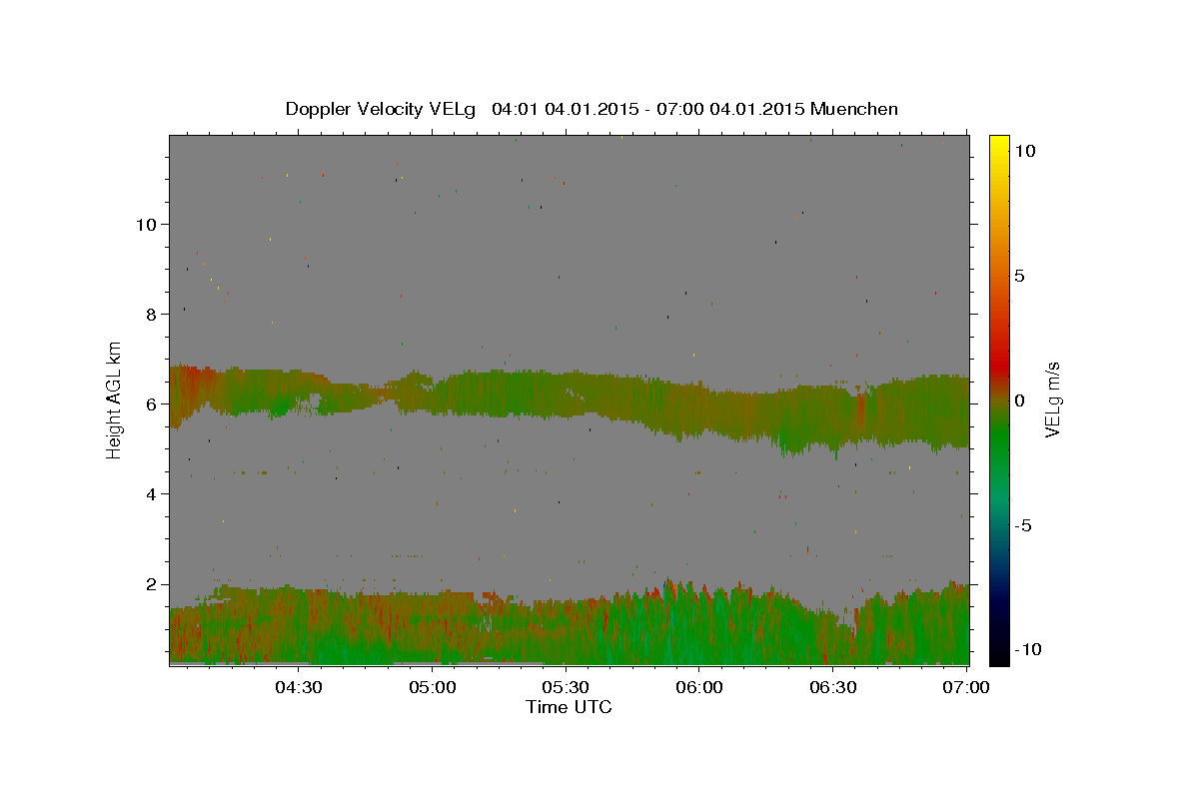Click the 05:30 time tick label

click(566, 687)
